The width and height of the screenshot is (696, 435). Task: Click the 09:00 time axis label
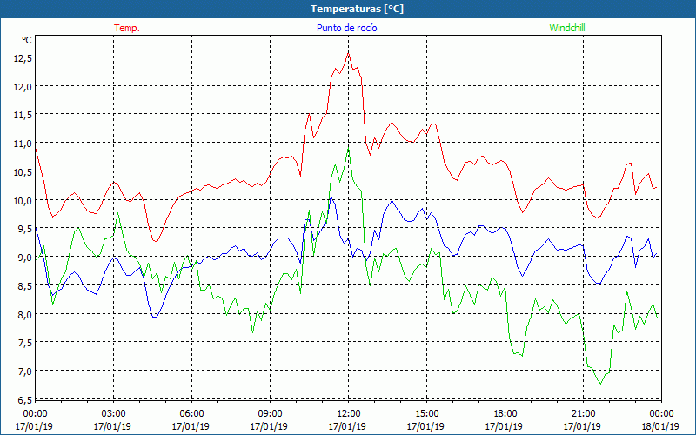(269, 414)
